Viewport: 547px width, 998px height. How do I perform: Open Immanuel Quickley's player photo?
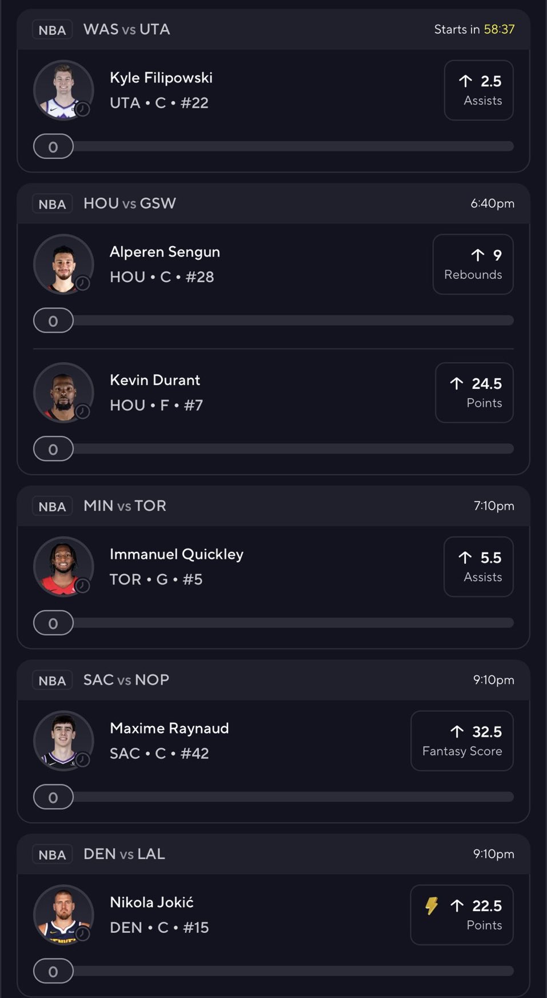[x=63, y=566]
